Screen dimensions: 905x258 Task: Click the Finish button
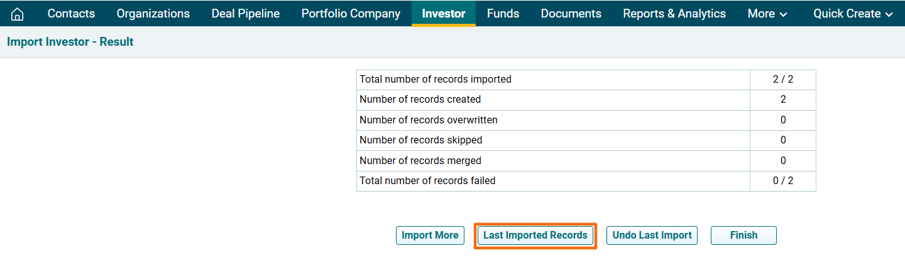743,235
